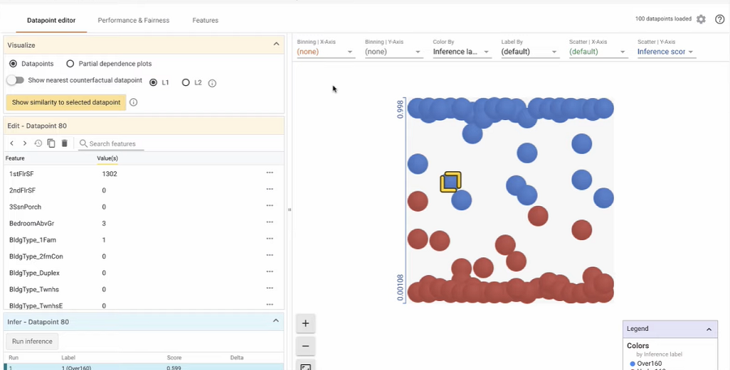Screen dimensions: 730x370
Task: Zoom out the scatter plot with minus button
Action: point(306,346)
